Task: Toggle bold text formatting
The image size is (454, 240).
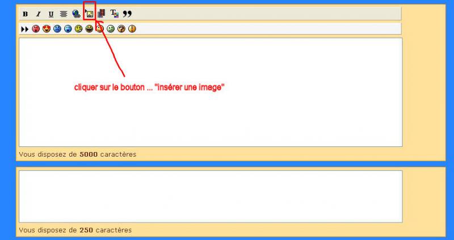Action: (25, 14)
